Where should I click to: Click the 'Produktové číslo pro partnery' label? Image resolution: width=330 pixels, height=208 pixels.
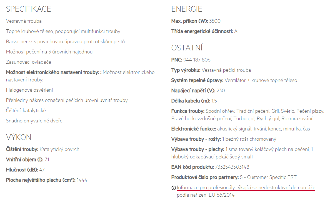pos(205,177)
